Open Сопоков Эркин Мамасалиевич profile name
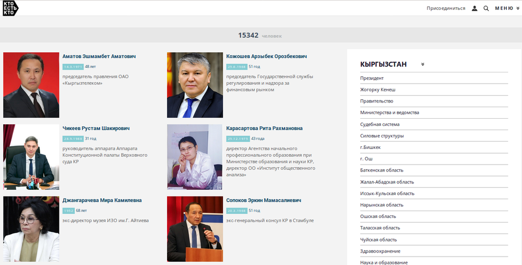The width and height of the screenshot is (522, 265). [x=264, y=200]
